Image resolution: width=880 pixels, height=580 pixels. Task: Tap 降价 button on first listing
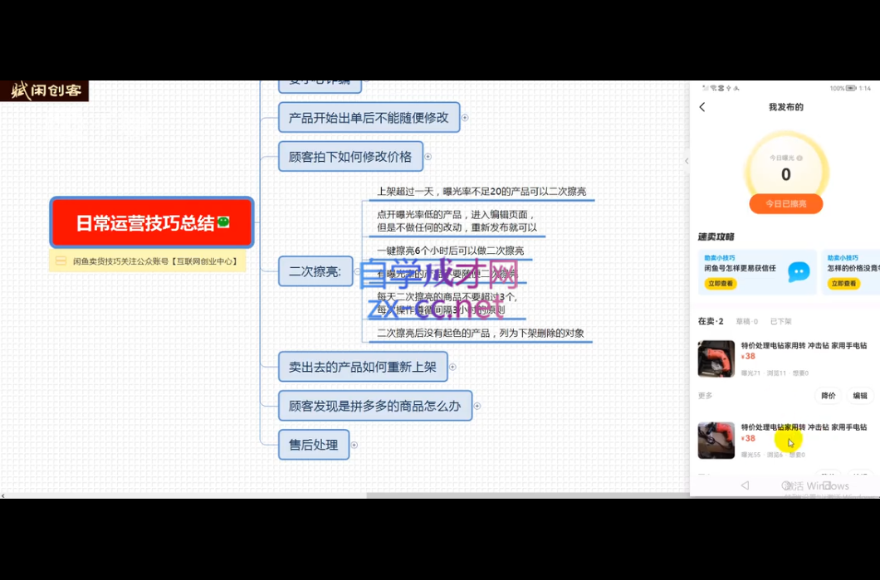pyautogui.click(x=828, y=396)
